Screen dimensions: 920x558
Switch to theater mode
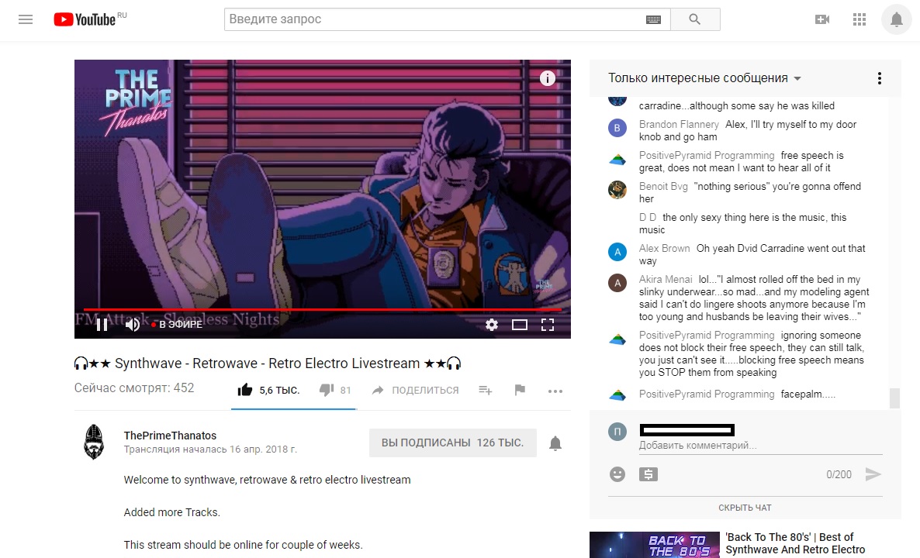[x=519, y=324]
